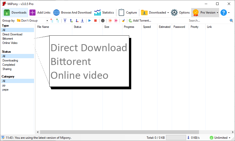
Task: Click the orange right-arrow icon
Action: (110, 21)
